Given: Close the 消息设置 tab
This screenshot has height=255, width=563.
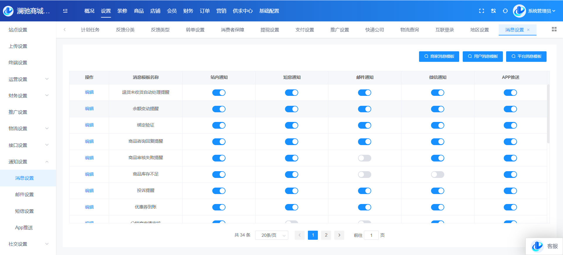Looking at the screenshot, I should point(528,30).
